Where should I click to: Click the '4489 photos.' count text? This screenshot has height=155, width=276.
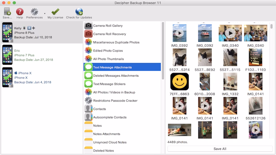(x=177, y=142)
